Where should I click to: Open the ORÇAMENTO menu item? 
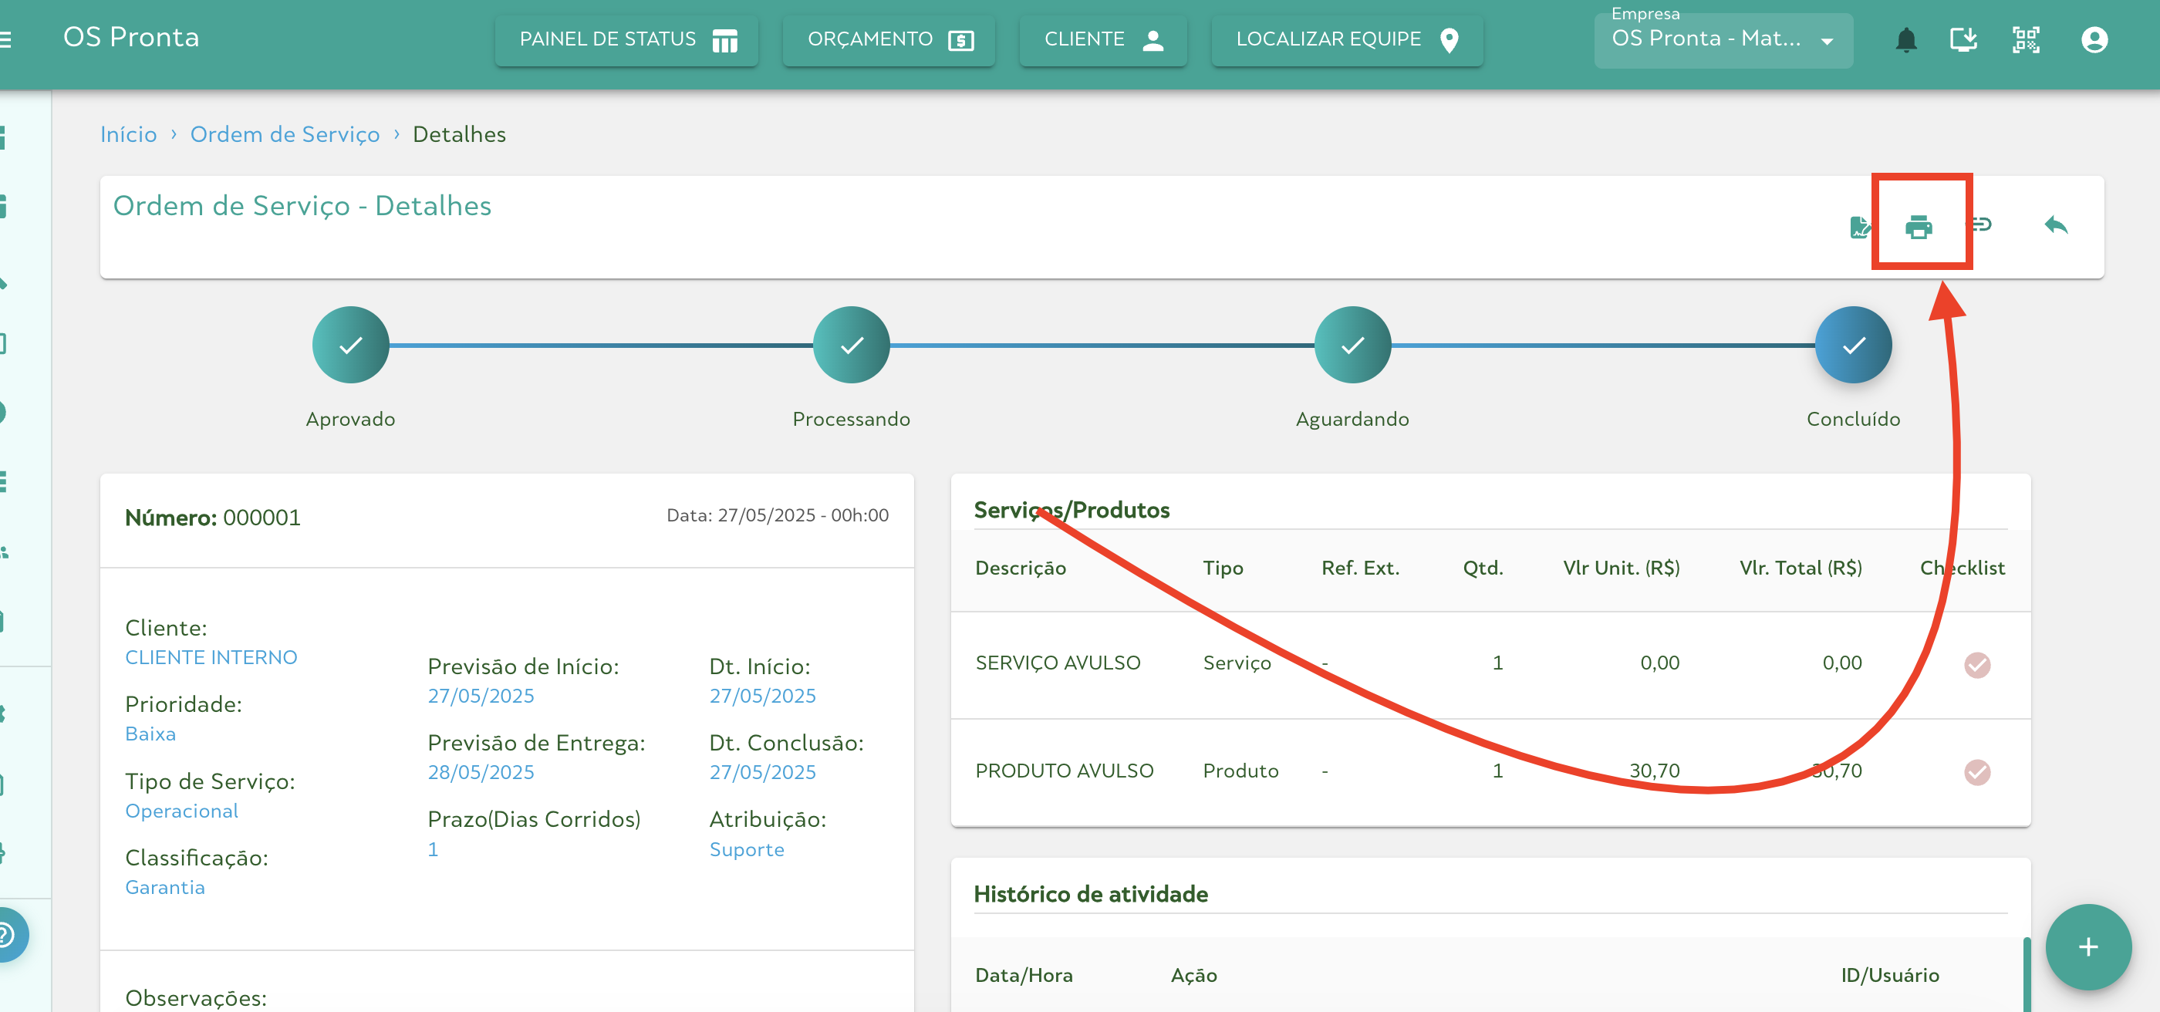point(889,39)
